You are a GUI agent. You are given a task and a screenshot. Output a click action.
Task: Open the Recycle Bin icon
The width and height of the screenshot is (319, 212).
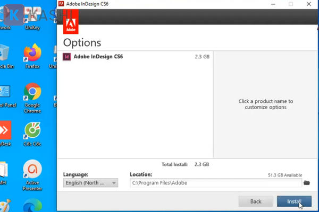point(4,53)
